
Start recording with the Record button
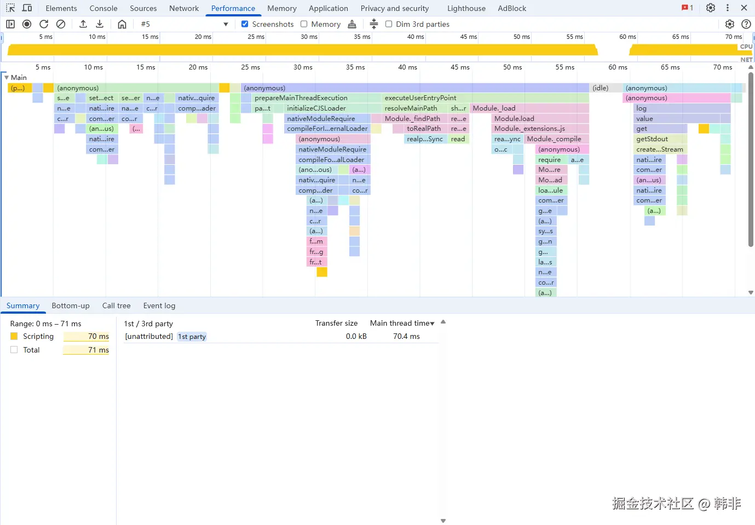[x=27, y=24]
